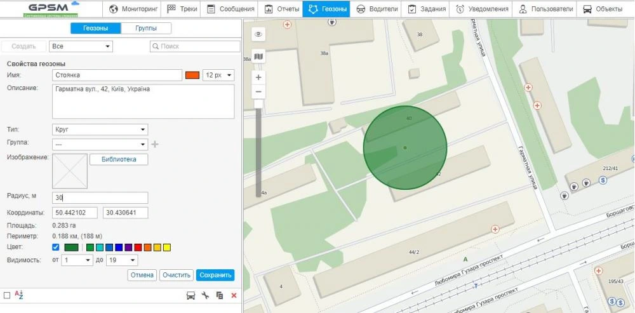Zoom in the map with plus button

258,77
